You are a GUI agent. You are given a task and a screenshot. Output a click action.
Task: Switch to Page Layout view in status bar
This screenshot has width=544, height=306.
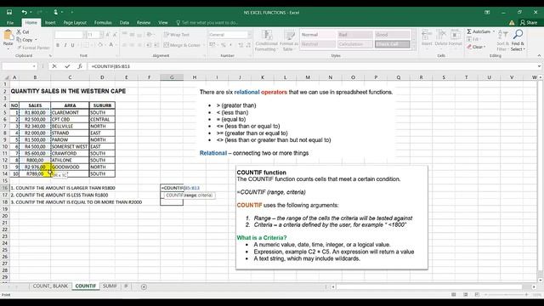tap(465, 295)
